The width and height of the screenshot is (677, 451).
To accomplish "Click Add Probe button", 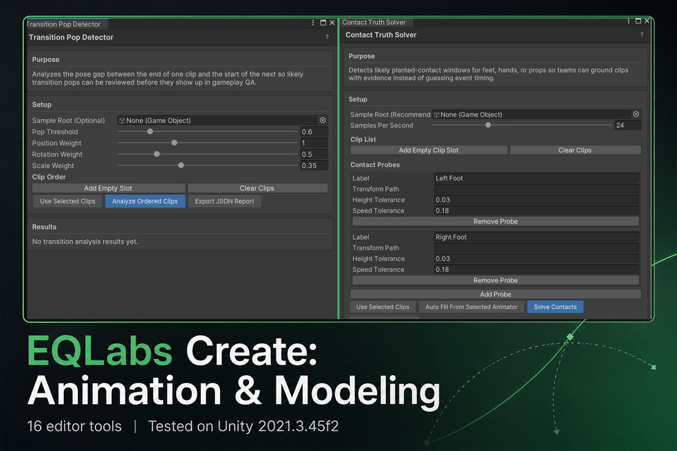I will click(x=495, y=294).
